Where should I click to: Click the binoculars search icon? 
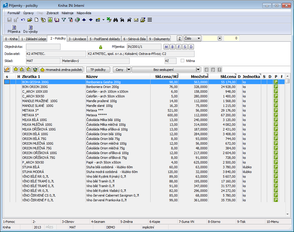point(115,20)
